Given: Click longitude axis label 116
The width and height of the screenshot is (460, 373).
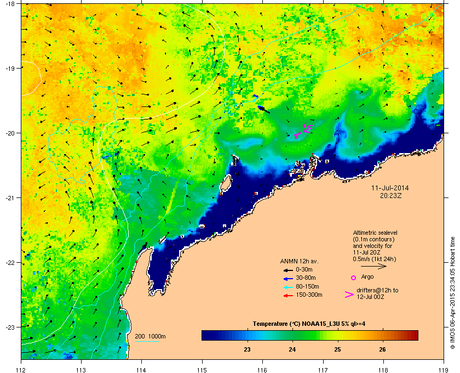Looking at the screenshot, I should point(262,370).
